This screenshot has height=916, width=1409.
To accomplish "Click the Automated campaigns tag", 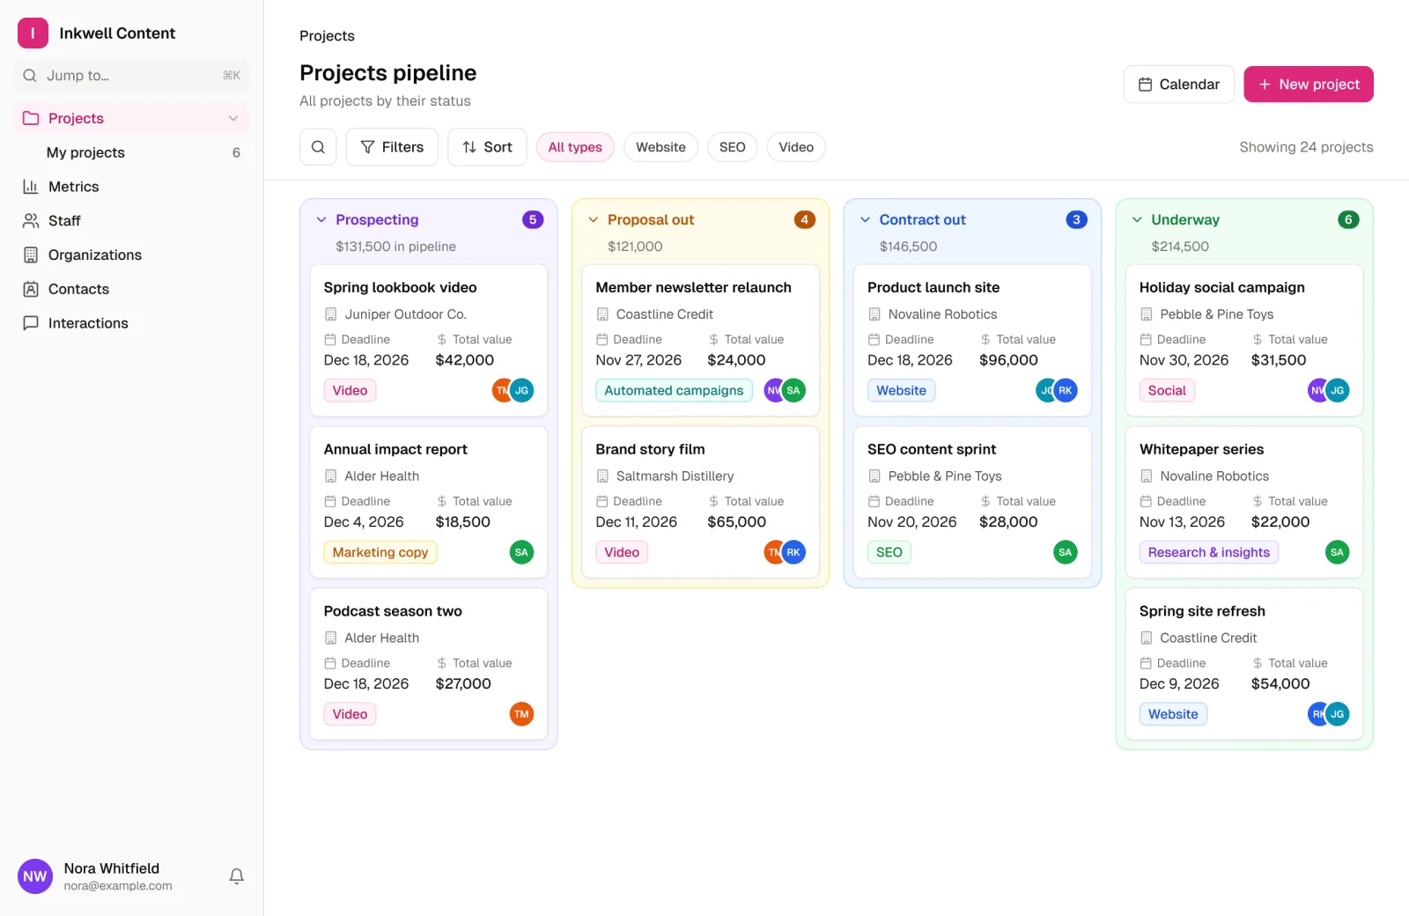I will [x=674, y=390].
